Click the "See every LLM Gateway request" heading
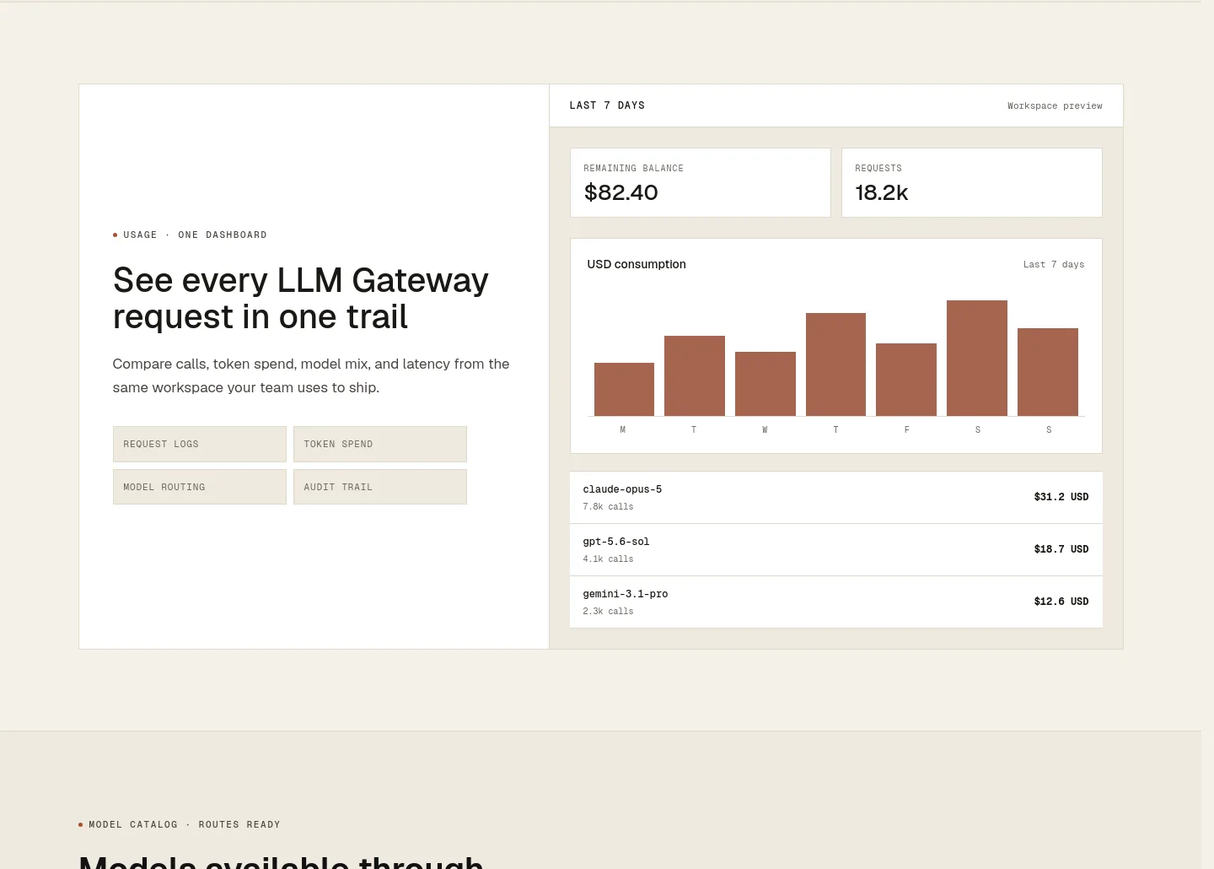 301,298
